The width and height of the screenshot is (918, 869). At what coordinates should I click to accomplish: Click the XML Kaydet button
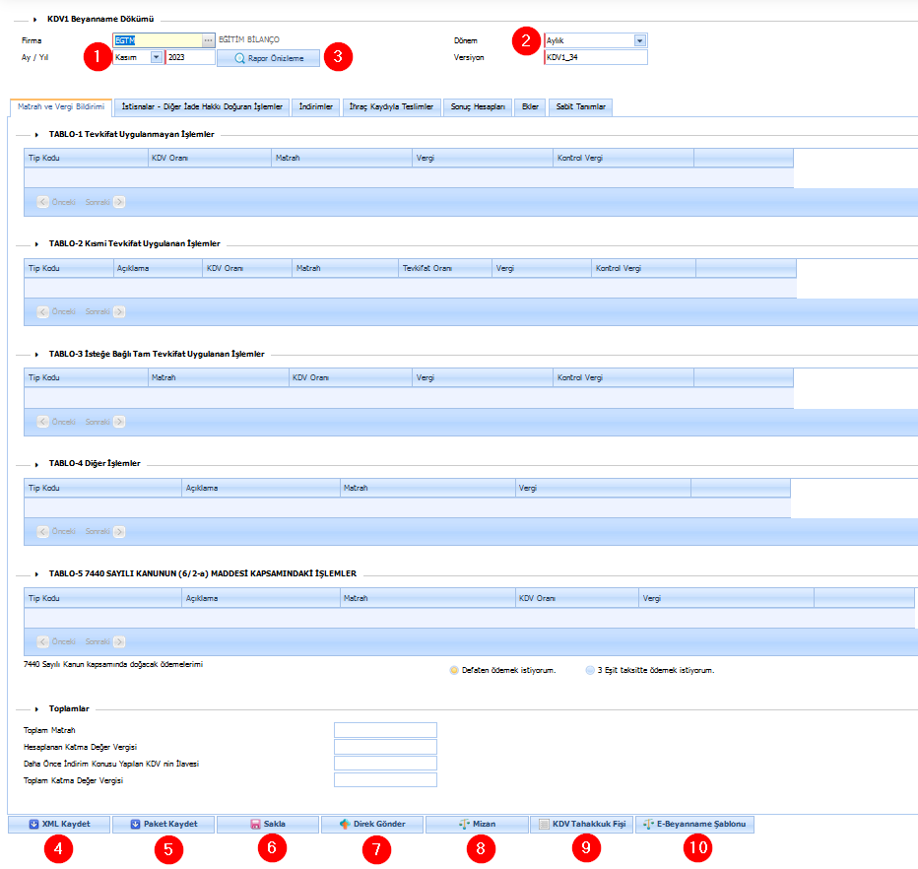tap(59, 824)
